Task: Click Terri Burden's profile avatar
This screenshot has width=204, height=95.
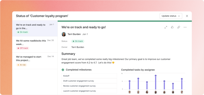Action: tap(64, 34)
